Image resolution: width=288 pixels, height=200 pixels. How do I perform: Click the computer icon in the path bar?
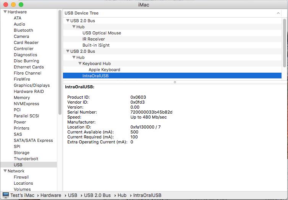pyautogui.click(x=6, y=195)
